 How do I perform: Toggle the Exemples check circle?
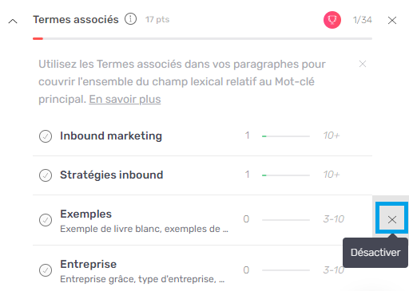[46, 220]
